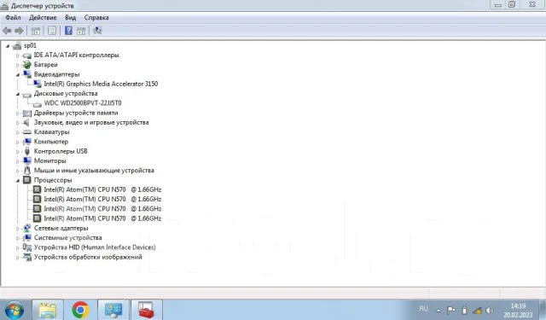The image size is (546, 320).
Task: Click the Action Center flag tray icon
Action: [x=451, y=310]
